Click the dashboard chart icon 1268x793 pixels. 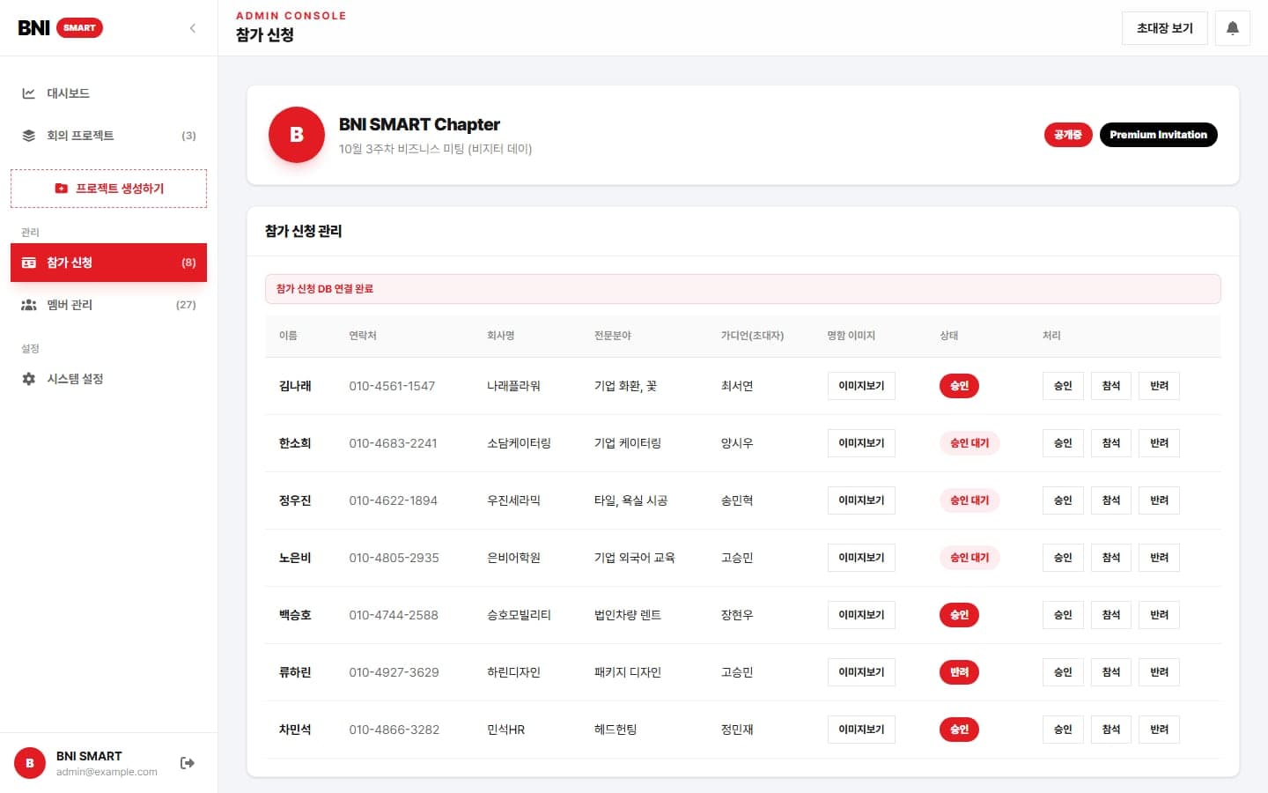(29, 93)
